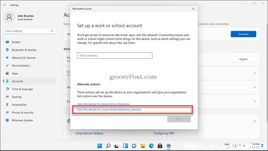Open Windows Update settings
The height and width of the screenshot is (151, 268).
point(30,120)
